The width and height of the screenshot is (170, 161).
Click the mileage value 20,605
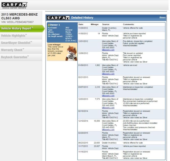(x=97, y=143)
